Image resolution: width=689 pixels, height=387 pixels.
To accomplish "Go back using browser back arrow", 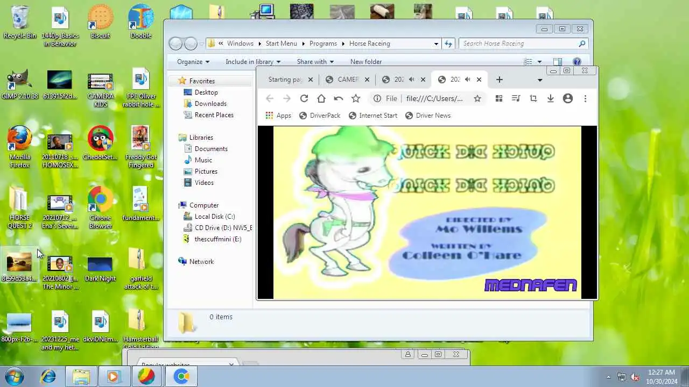I will 270,98.
